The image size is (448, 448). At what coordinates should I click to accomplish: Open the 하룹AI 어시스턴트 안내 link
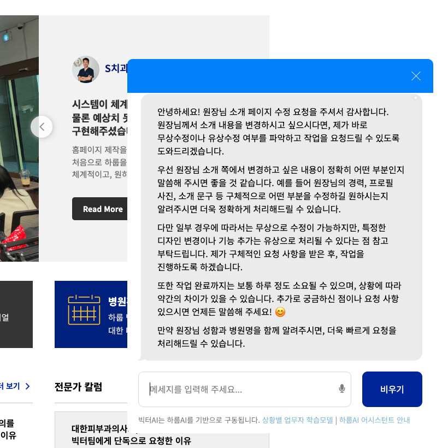click(375, 420)
